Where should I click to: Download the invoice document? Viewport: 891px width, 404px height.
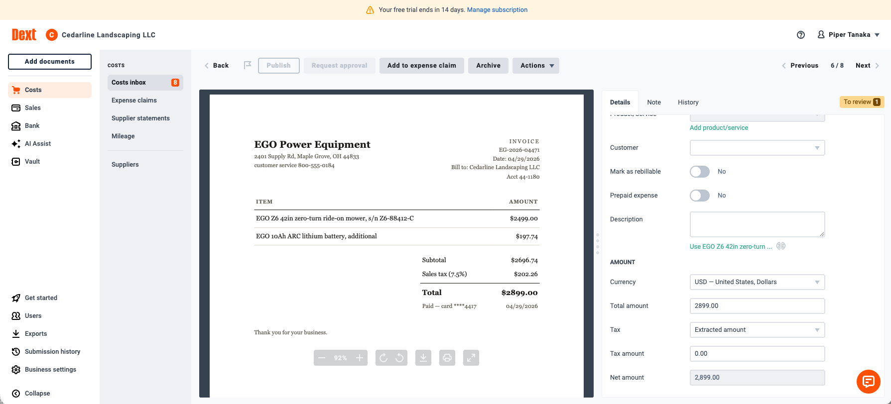tap(423, 358)
